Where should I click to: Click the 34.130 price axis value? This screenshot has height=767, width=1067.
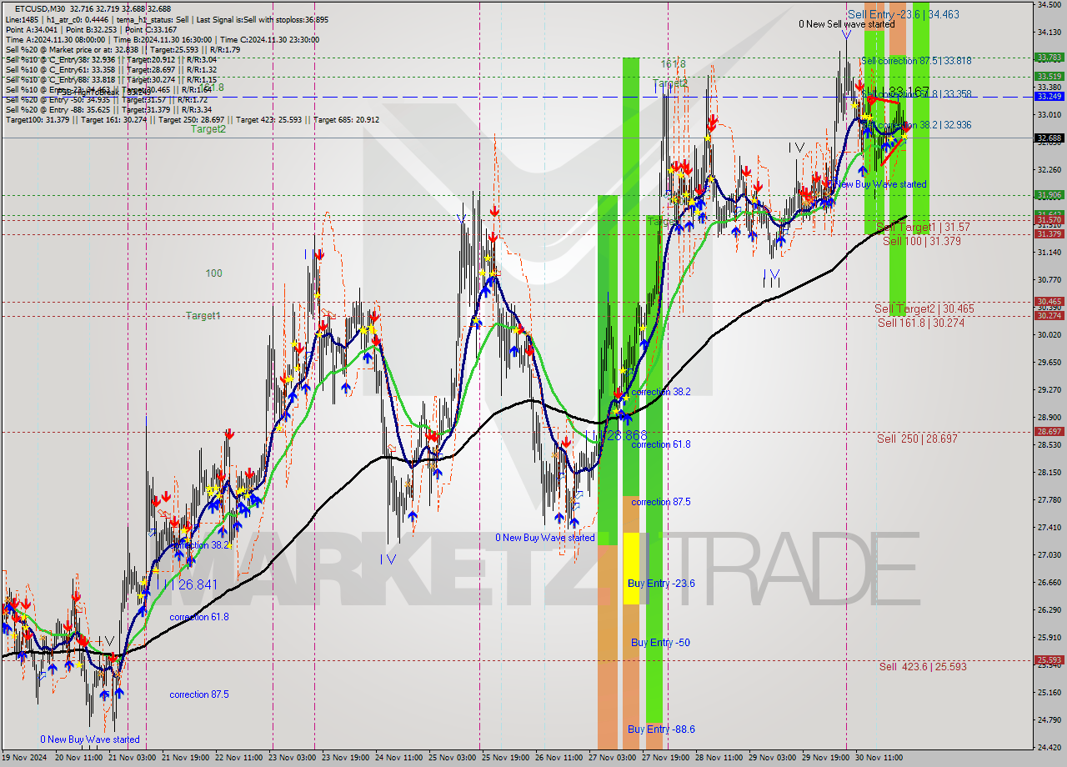pyautogui.click(x=1049, y=33)
